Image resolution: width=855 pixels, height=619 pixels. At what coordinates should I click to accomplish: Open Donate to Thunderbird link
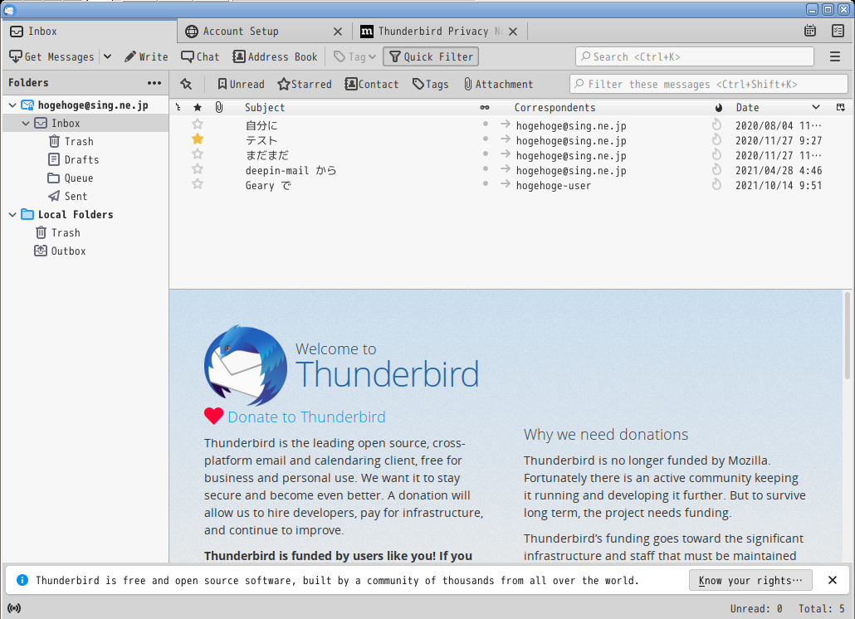tap(306, 417)
